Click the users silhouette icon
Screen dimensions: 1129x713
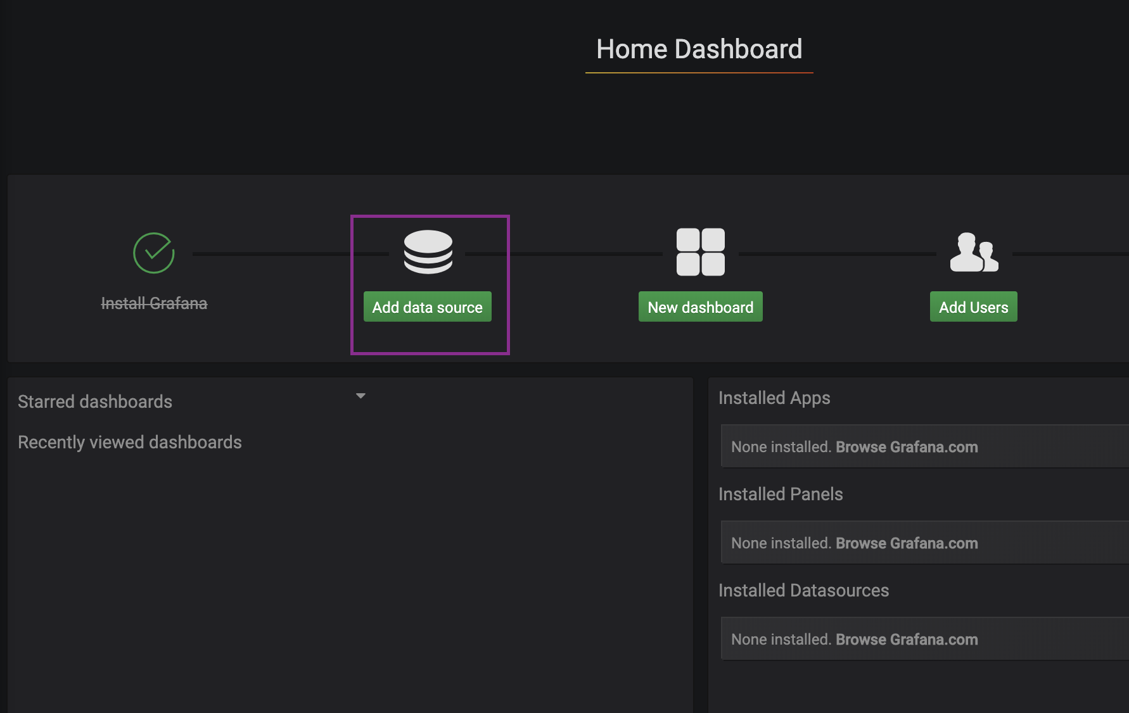[x=974, y=252]
